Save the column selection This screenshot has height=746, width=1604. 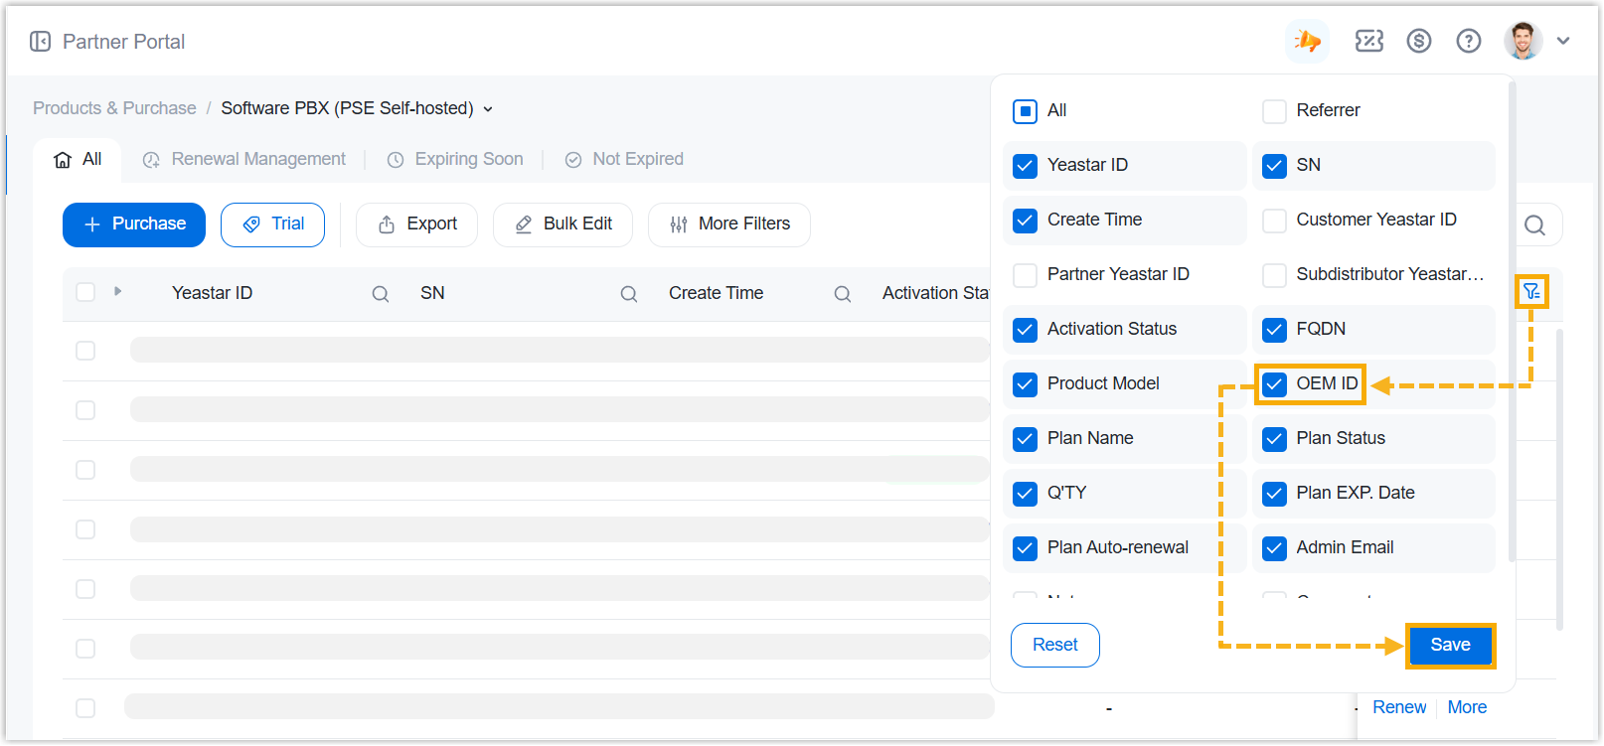pos(1449,646)
